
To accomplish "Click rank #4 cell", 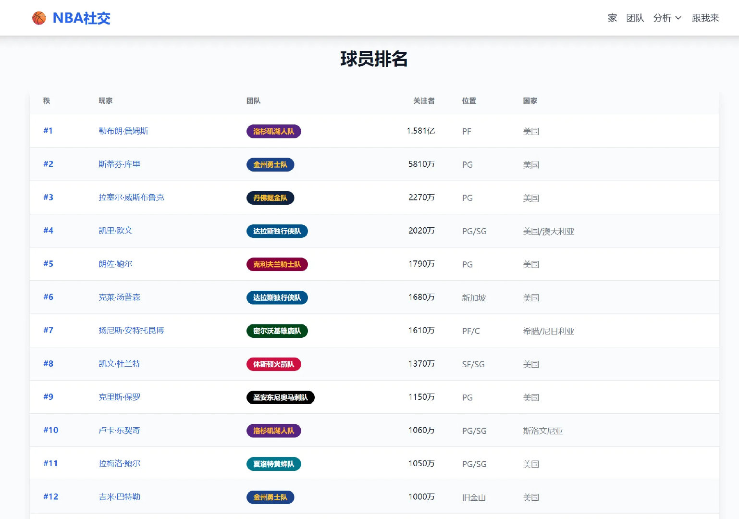I will [x=48, y=230].
